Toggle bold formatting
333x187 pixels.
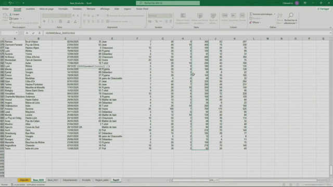pos(44,21)
